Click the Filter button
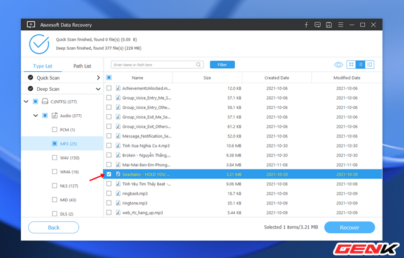This screenshot has height=258, width=404. pyautogui.click(x=222, y=64)
